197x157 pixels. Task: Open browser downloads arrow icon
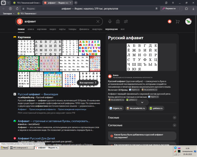tap(193, 9)
